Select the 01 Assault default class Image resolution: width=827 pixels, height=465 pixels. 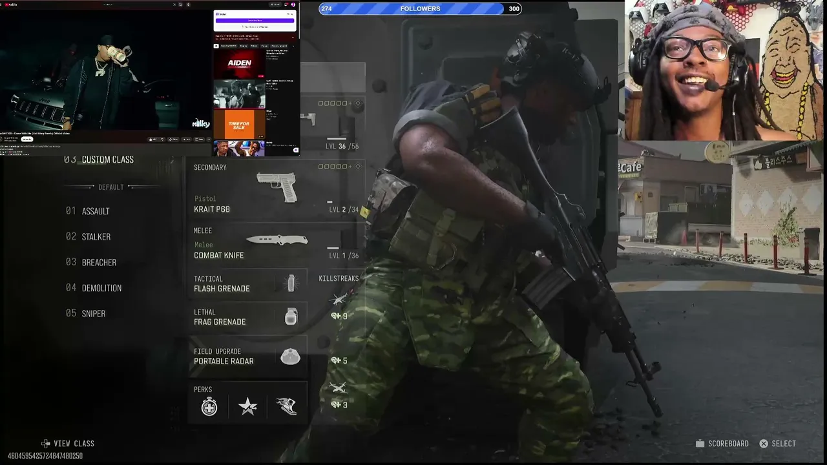(88, 211)
